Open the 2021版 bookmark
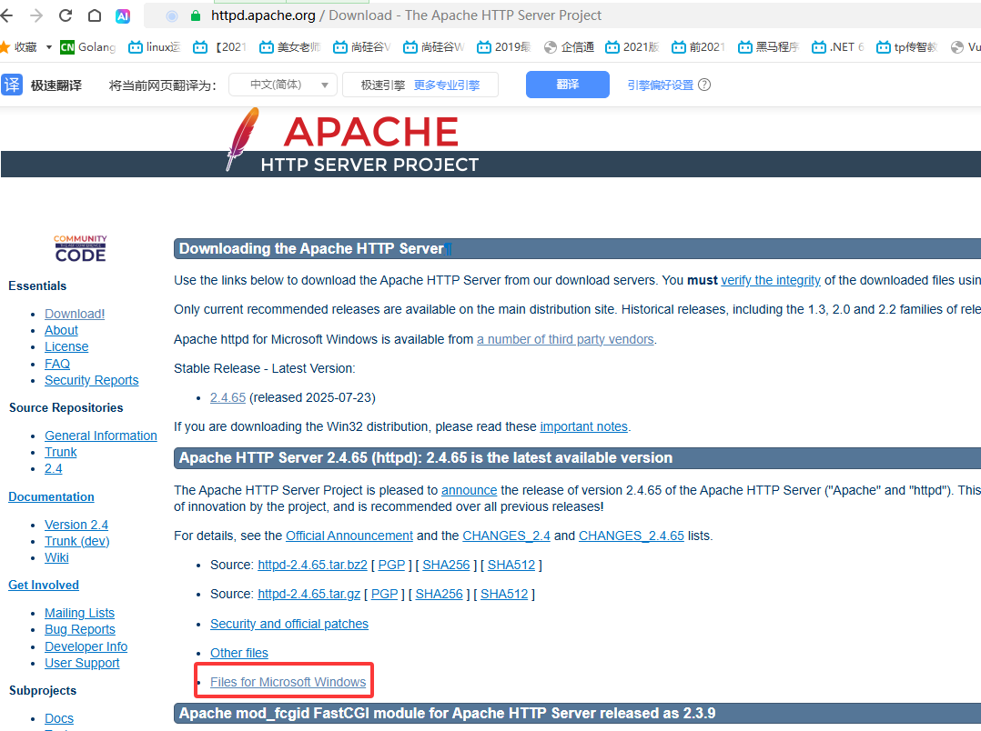The height and width of the screenshot is (731, 981). coord(632,47)
